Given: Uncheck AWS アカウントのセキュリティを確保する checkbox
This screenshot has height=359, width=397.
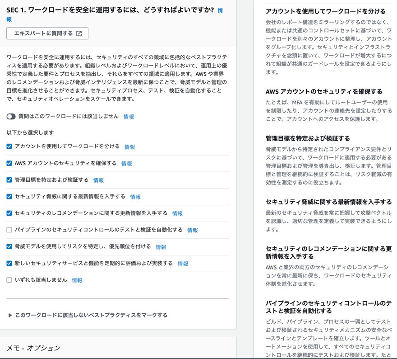Looking at the screenshot, I should tap(9, 163).
